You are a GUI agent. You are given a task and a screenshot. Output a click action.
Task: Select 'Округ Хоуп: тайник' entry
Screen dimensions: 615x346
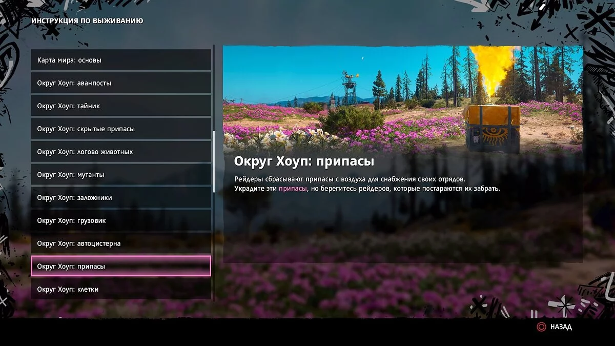click(121, 106)
